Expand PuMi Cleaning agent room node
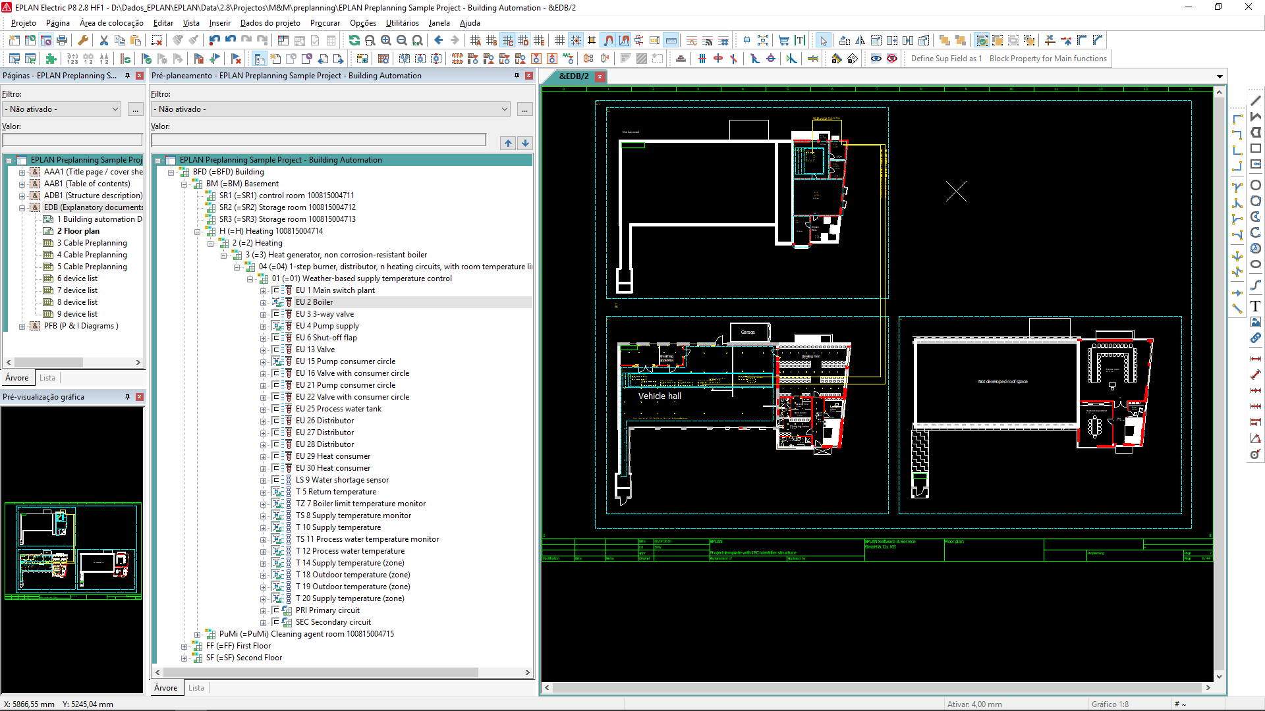1265x711 pixels. coord(198,635)
